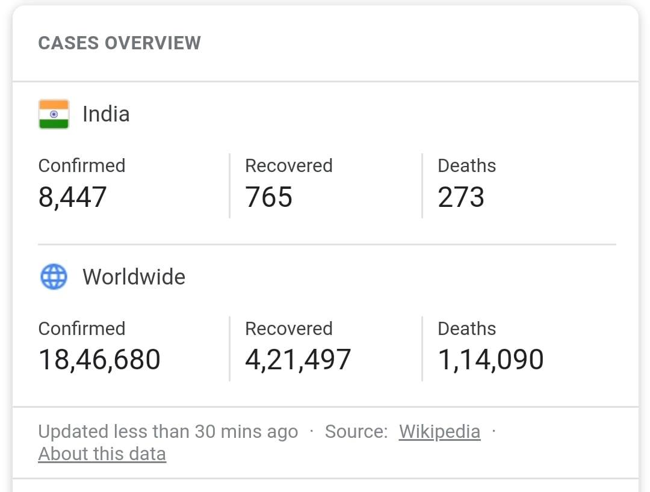Open the Wikipedia source link
Screen dimensions: 650x492
pos(439,431)
